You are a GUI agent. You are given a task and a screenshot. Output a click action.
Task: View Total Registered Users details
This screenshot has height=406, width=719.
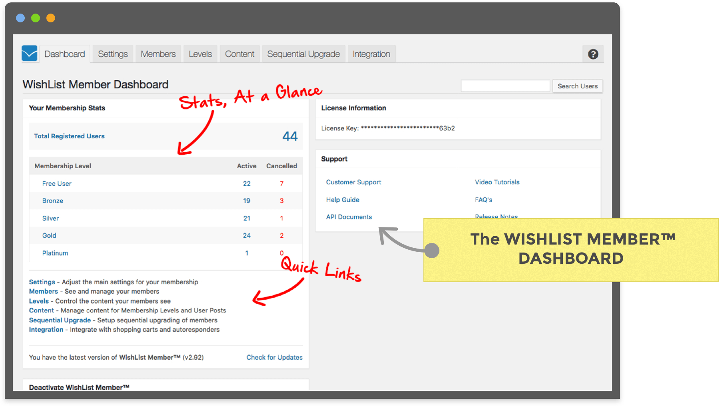[69, 136]
